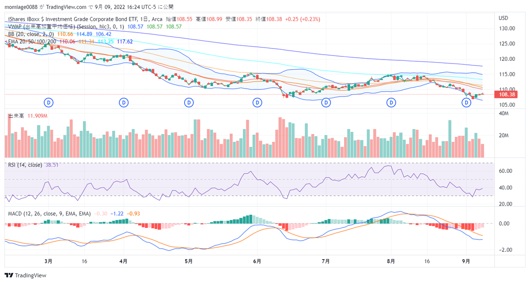The height and width of the screenshot is (283, 530).
Task: Click the close value 終値108.38 in the header
Action: 269,19
